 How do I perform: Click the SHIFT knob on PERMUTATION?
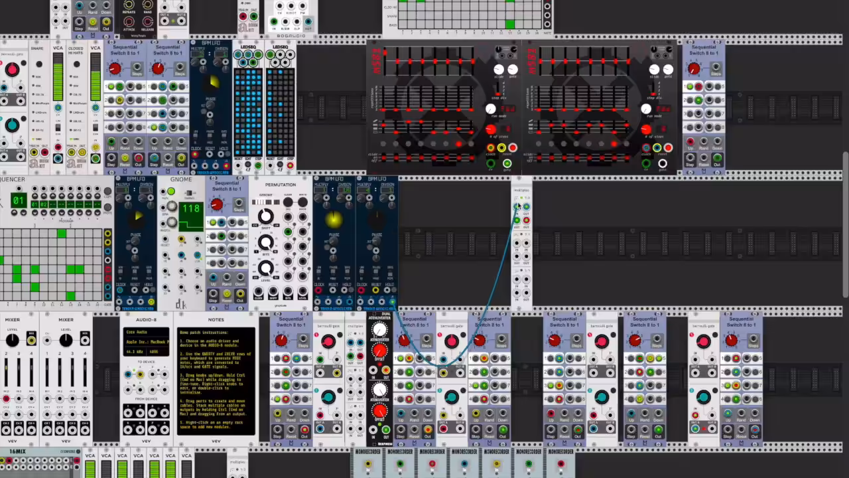(265, 216)
